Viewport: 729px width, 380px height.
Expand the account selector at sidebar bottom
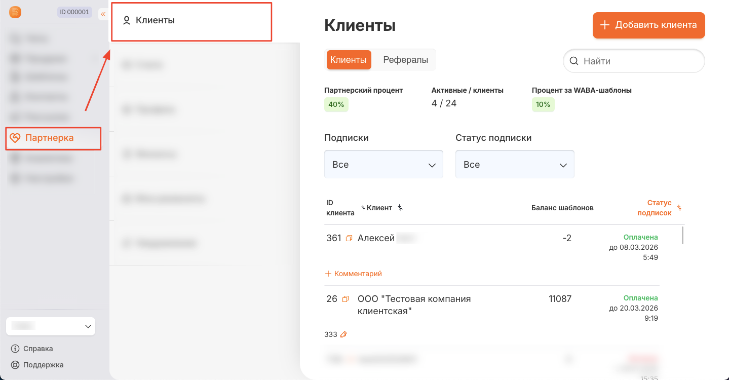click(x=51, y=327)
